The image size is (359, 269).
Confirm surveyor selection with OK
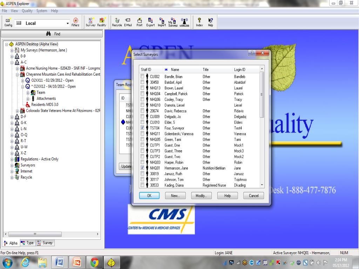[149, 195]
